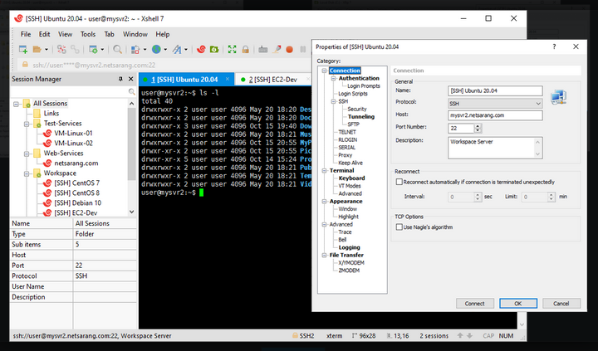
Task: Collapse the Appearance category tree node
Action: click(x=324, y=202)
